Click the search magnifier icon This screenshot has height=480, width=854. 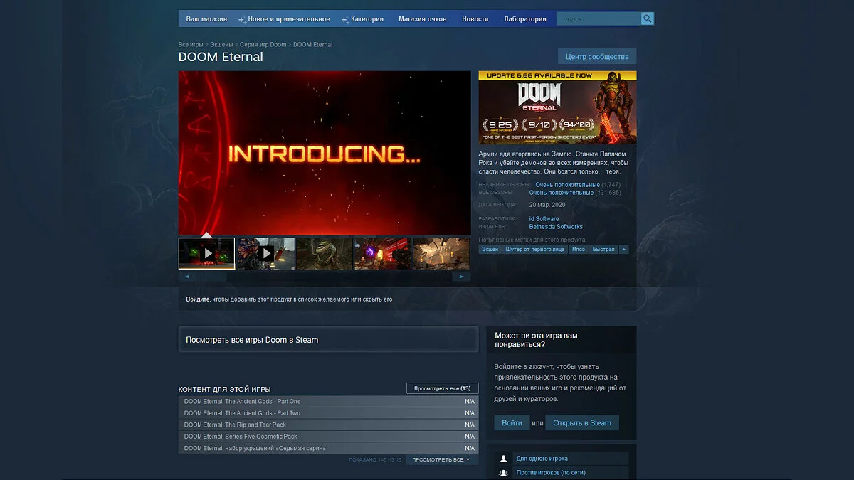coord(647,18)
